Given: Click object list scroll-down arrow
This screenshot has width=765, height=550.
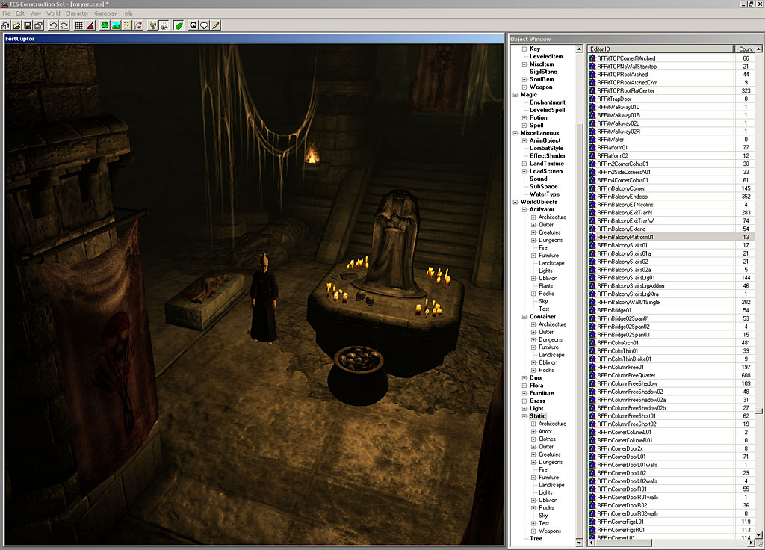Looking at the screenshot, I should pos(759,535).
